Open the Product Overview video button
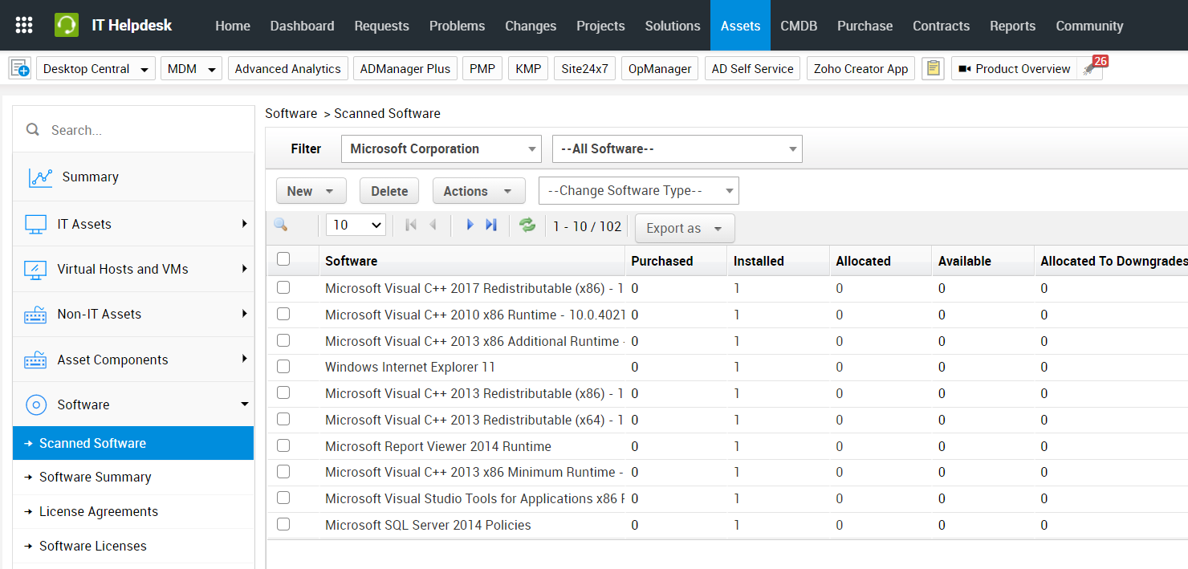The image size is (1188, 569). pyautogui.click(x=1015, y=69)
